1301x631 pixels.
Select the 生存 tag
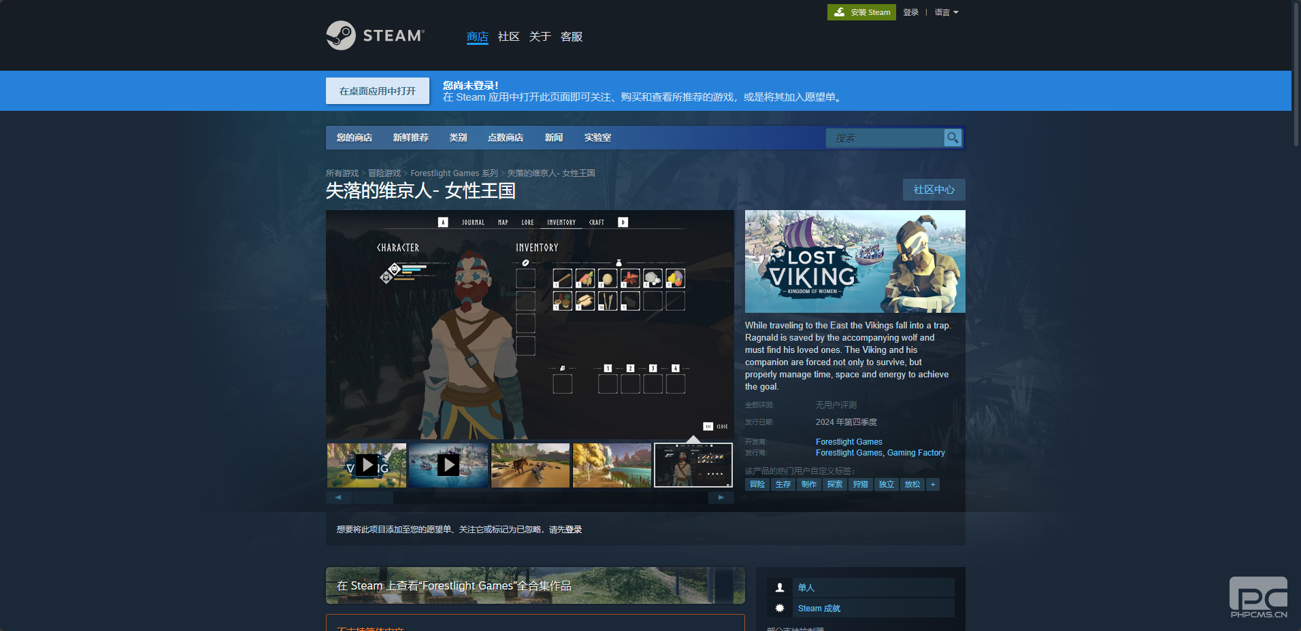[x=783, y=484]
